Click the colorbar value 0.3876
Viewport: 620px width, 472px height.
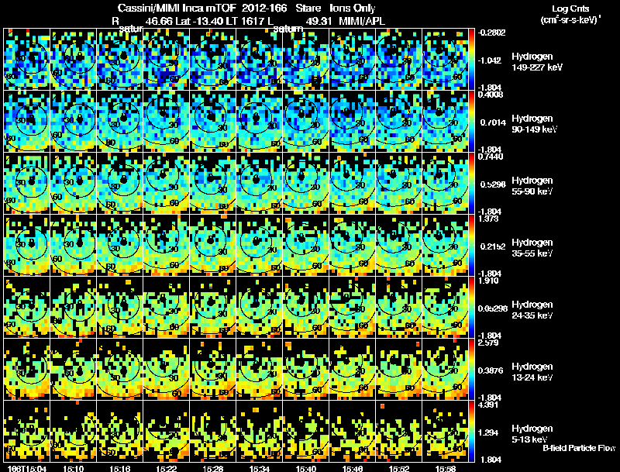(x=491, y=370)
